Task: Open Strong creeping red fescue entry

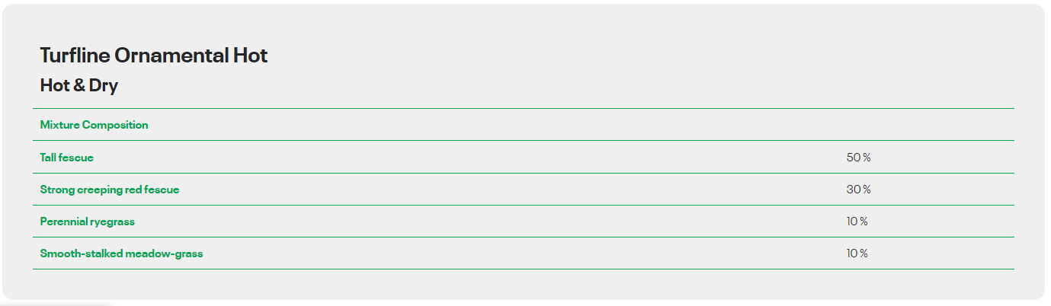Action: [x=110, y=190]
